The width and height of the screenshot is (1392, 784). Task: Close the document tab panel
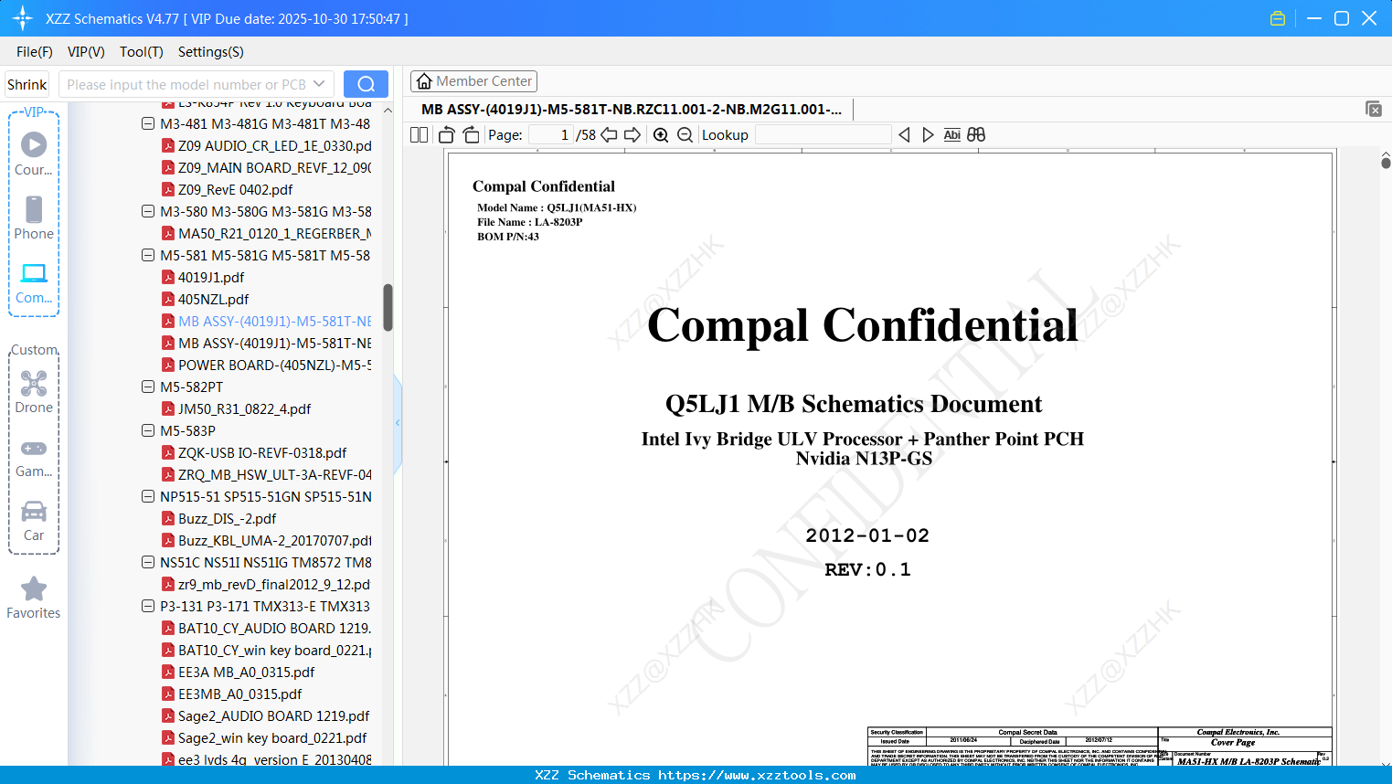(1374, 109)
